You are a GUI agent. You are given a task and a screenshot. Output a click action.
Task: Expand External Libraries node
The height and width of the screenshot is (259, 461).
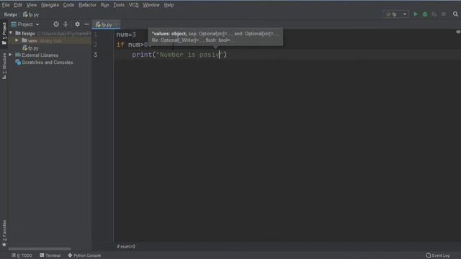(11, 55)
